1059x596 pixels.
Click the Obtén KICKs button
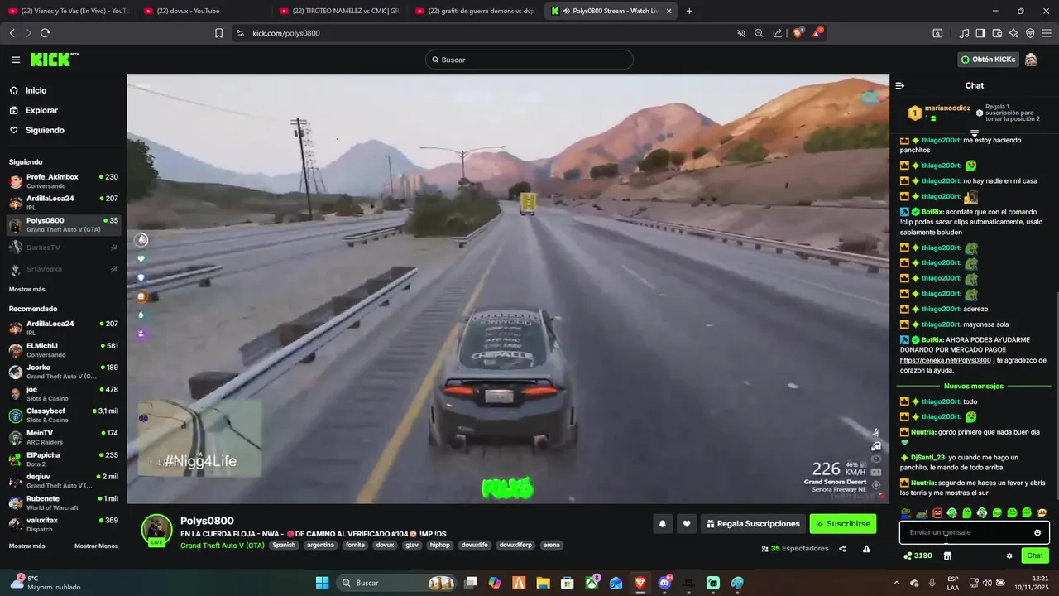click(x=987, y=60)
